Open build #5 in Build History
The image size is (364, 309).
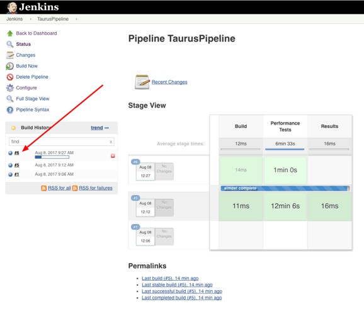(17, 165)
